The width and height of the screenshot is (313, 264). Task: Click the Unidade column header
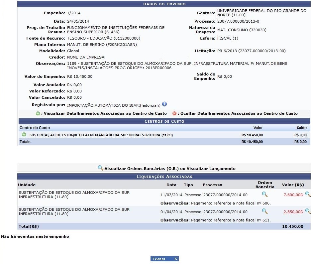coord(27,185)
